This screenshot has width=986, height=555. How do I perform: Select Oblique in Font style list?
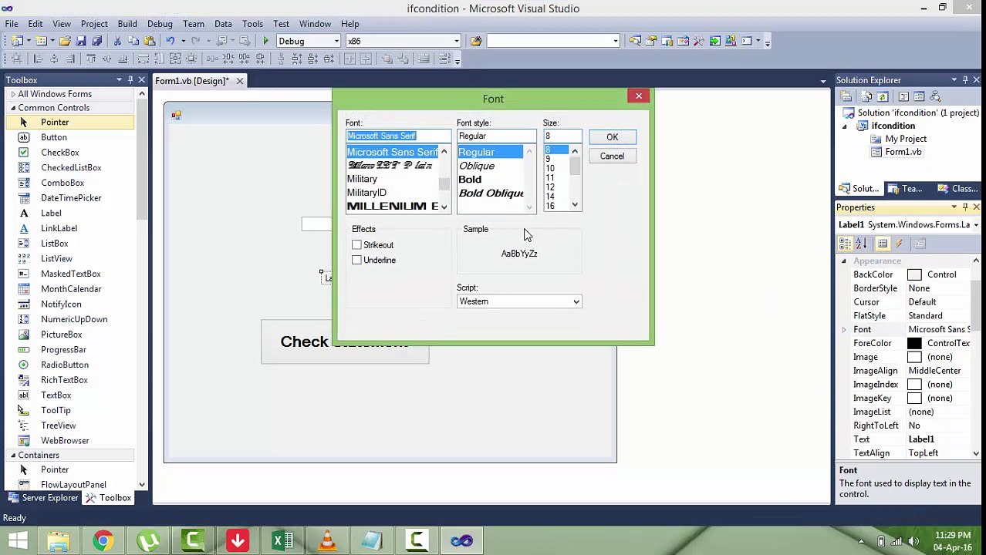tap(477, 166)
